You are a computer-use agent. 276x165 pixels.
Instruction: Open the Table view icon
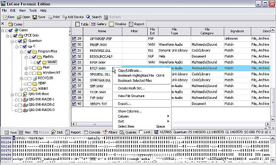tap(77, 24)
